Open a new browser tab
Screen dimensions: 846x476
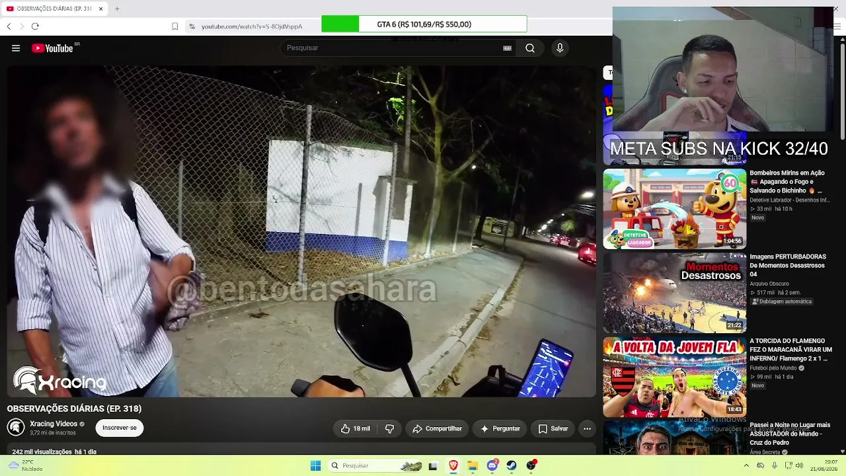pyautogui.click(x=117, y=9)
